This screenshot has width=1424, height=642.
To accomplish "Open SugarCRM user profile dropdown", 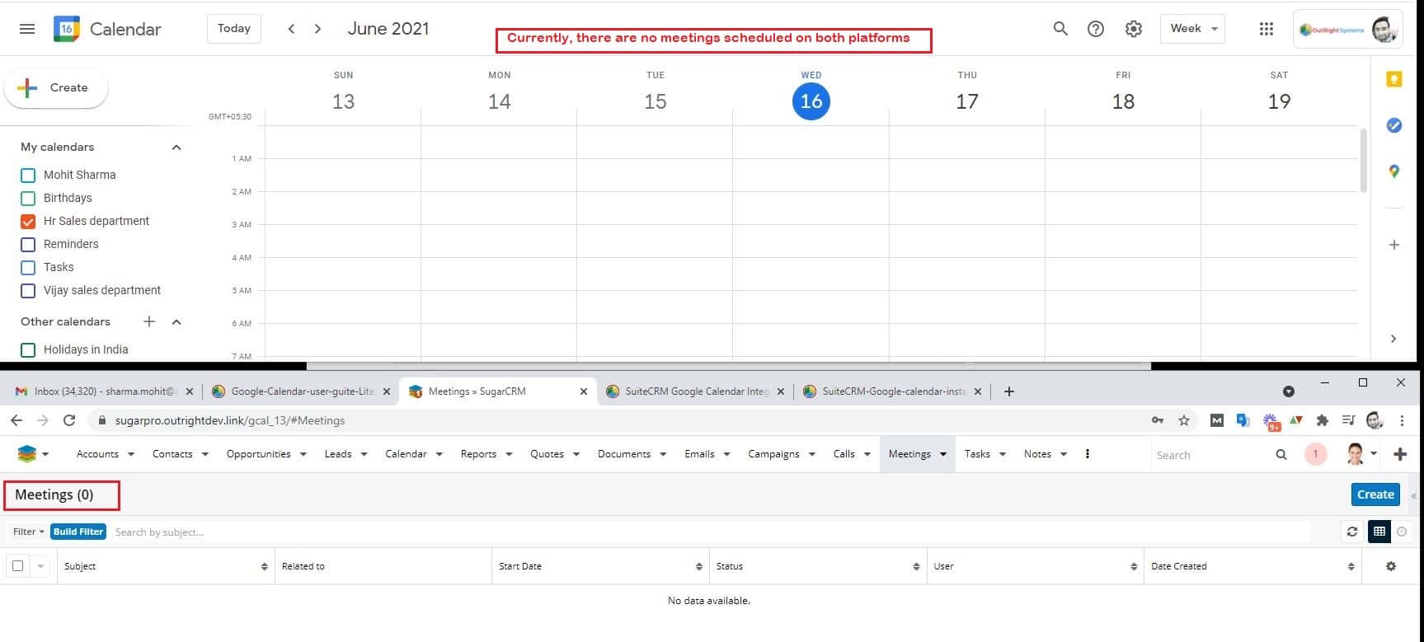I will coord(1362,453).
